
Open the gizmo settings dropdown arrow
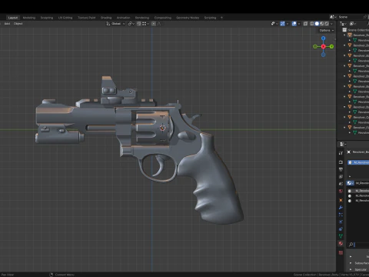[288, 24]
